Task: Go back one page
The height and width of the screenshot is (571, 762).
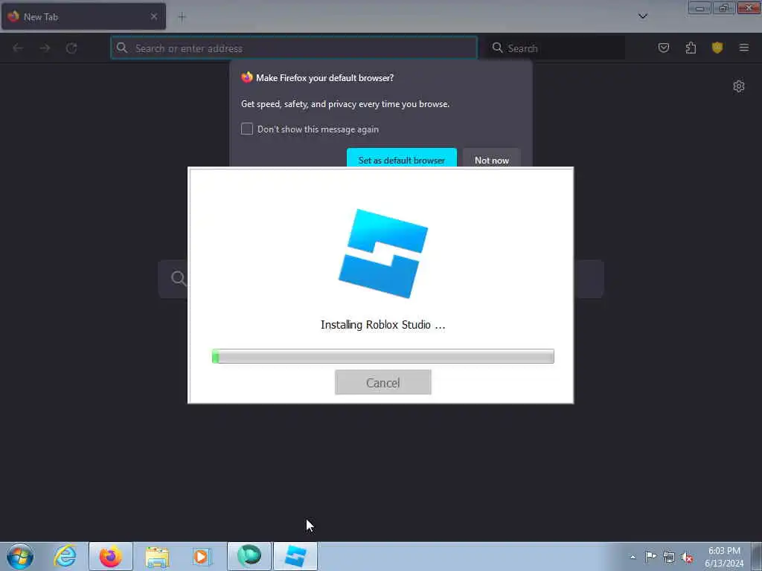Action: [x=18, y=48]
